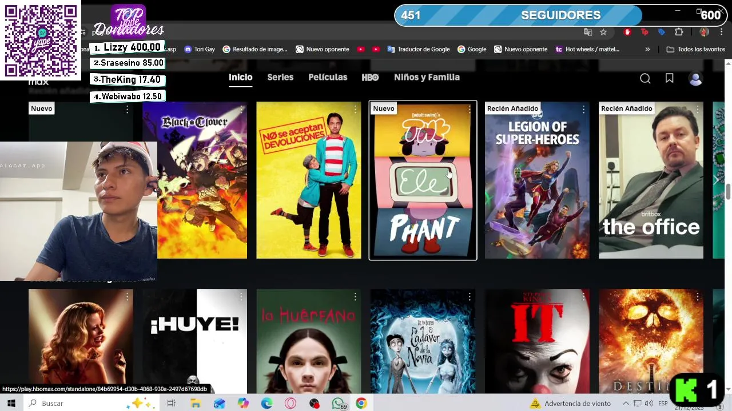This screenshot has width=732, height=411.
Task: Advance the poster row with right arrow
Action: click(x=716, y=180)
